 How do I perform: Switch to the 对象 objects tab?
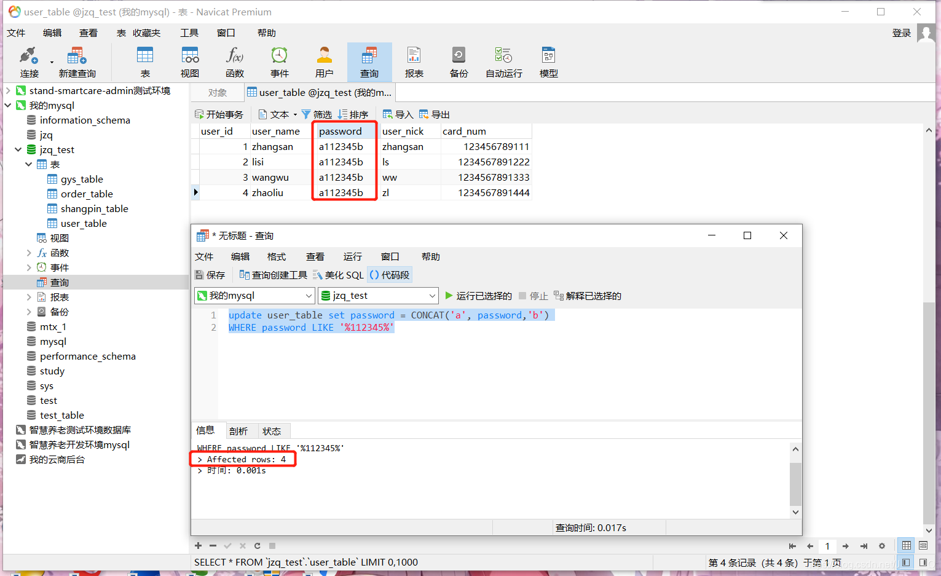point(218,92)
